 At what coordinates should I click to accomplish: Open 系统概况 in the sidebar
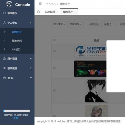[12, 13]
